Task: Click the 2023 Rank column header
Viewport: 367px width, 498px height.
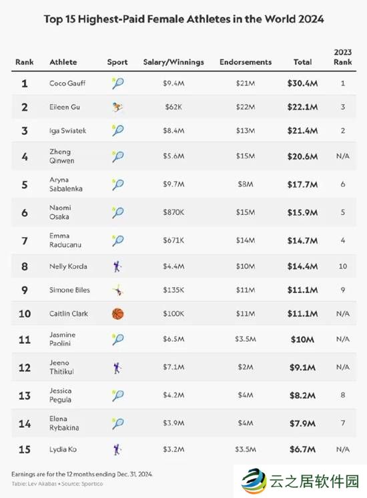Action: pos(342,57)
